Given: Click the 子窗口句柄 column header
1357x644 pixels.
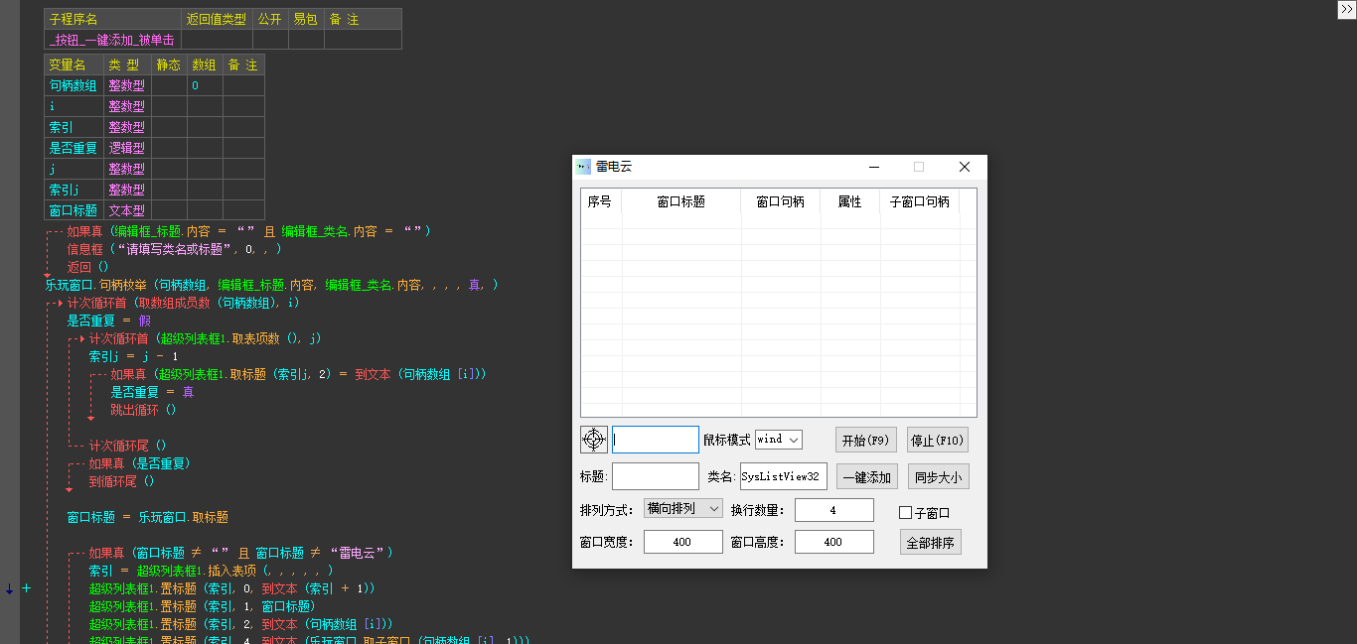Looking at the screenshot, I should (x=919, y=201).
